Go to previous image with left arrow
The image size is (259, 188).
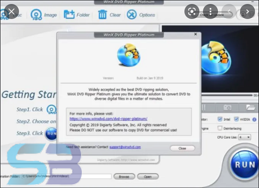[229, 11]
